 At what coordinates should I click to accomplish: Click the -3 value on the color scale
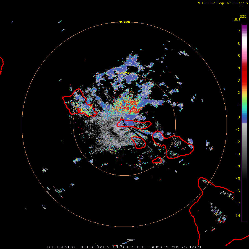(x=238, y=154)
